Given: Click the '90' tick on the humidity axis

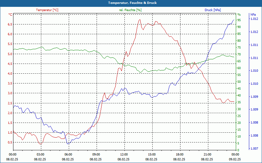Looking at the screenshot, I should coord(239,27).
